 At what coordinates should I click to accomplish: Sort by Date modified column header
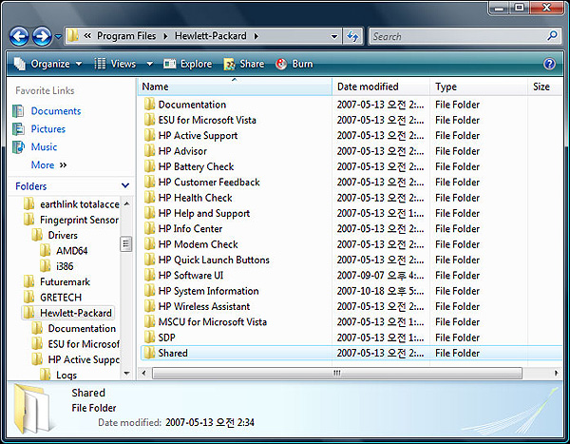[381, 87]
